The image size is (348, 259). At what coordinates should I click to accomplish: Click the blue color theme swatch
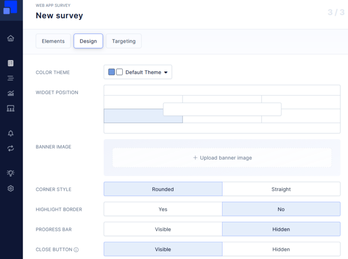click(x=111, y=72)
